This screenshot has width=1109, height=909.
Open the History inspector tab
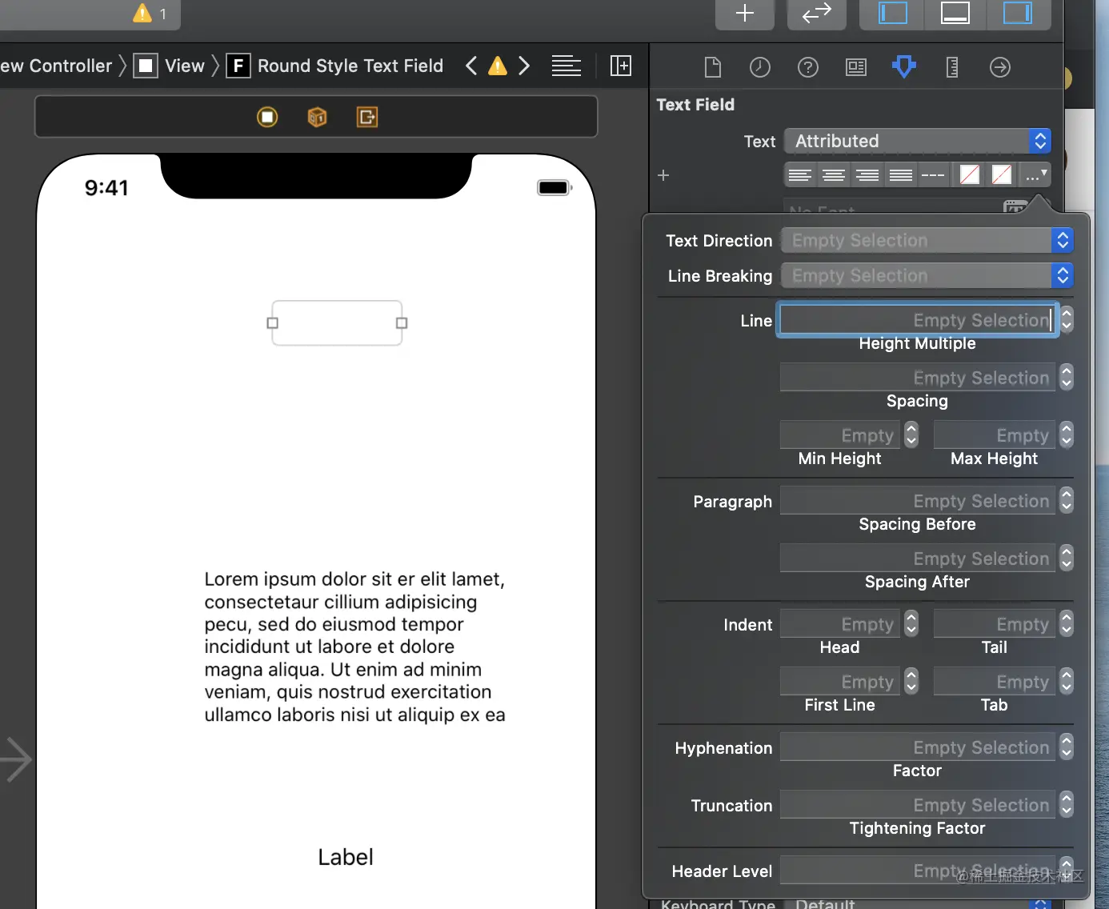[x=760, y=67]
